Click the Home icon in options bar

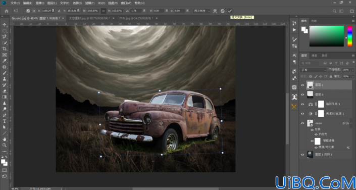pos(7,11)
